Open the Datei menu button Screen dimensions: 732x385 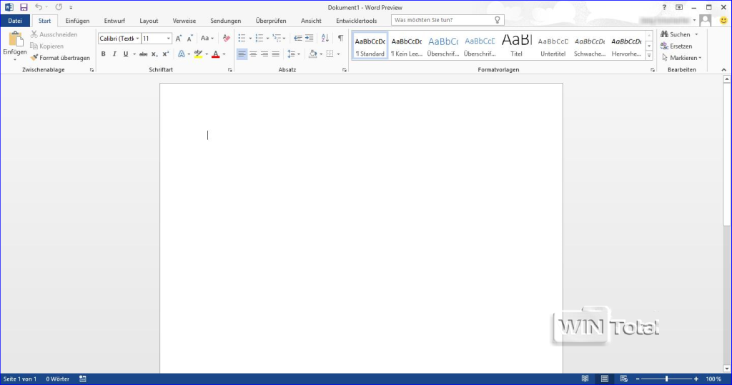15,21
